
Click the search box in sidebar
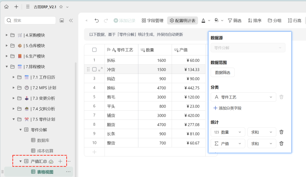pos(30,21)
